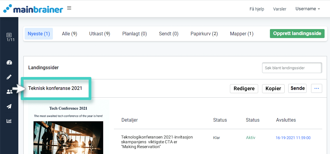Click the Opprett landingsside button
Image resolution: width=330 pixels, height=154 pixels.
tap(297, 34)
